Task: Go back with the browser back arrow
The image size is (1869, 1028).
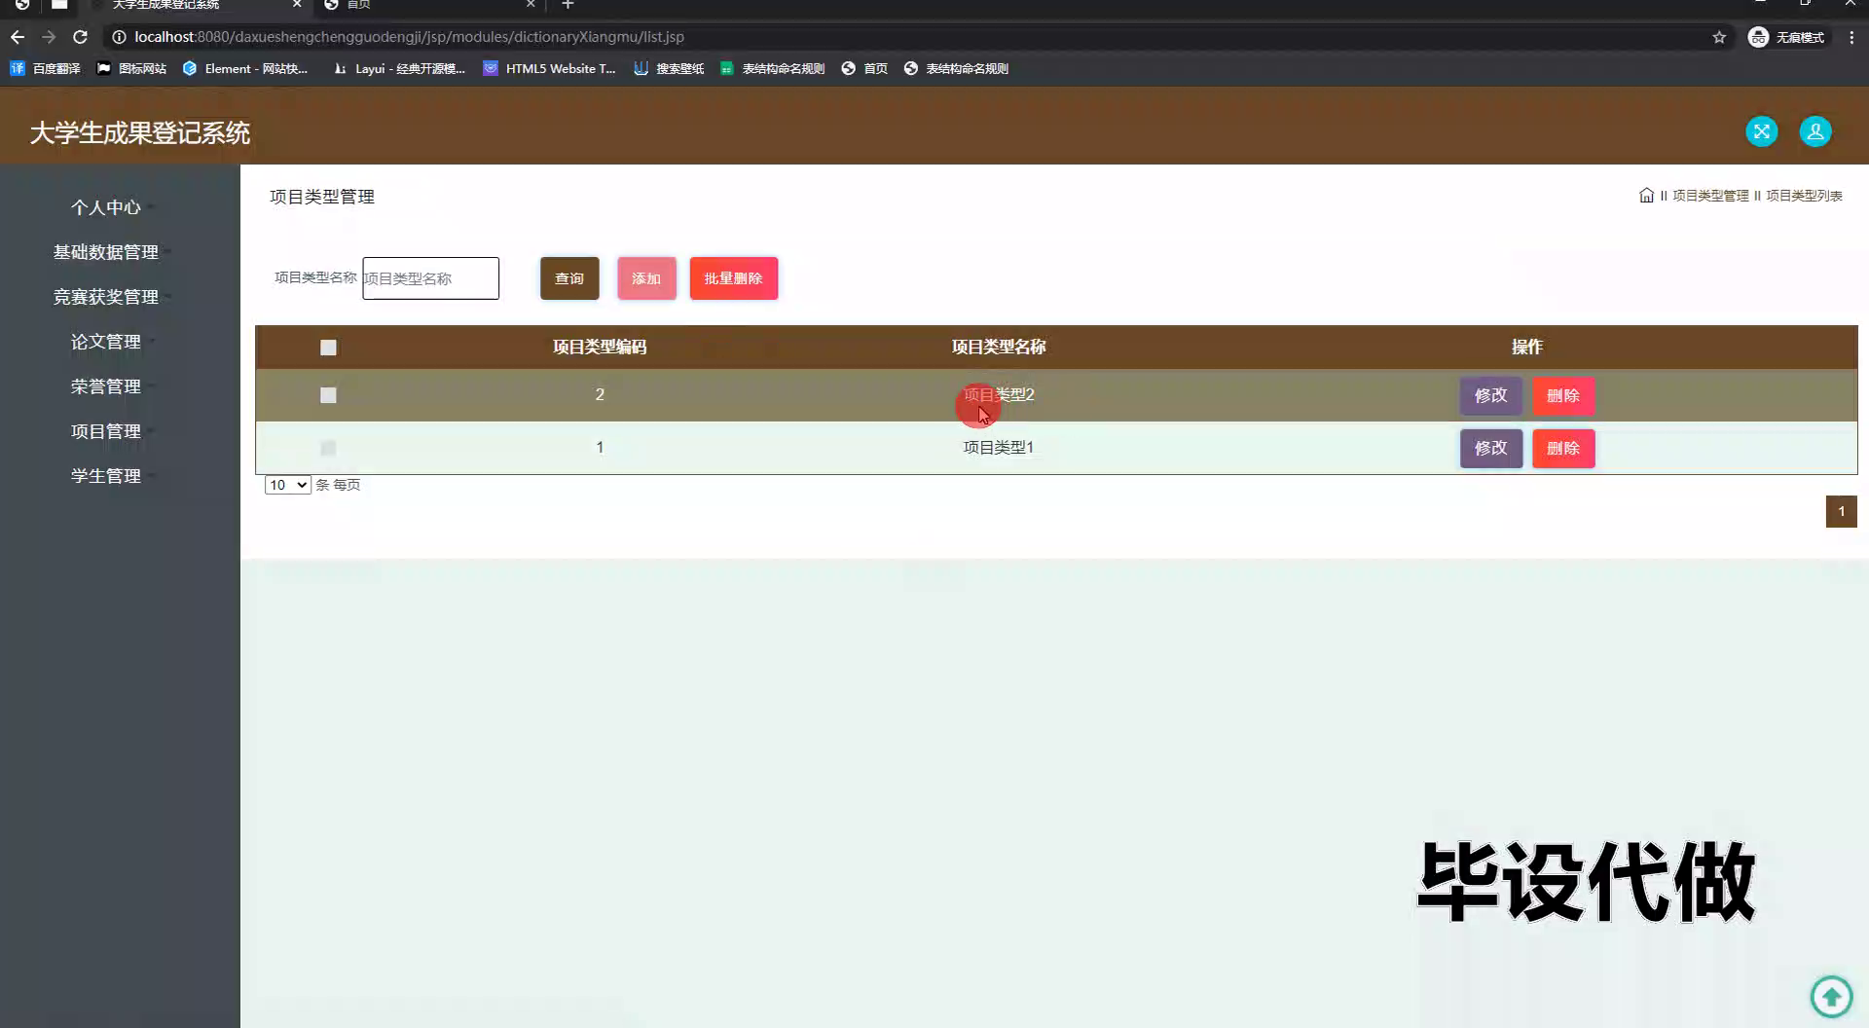Action: pyautogui.click(x=18, y=37)
